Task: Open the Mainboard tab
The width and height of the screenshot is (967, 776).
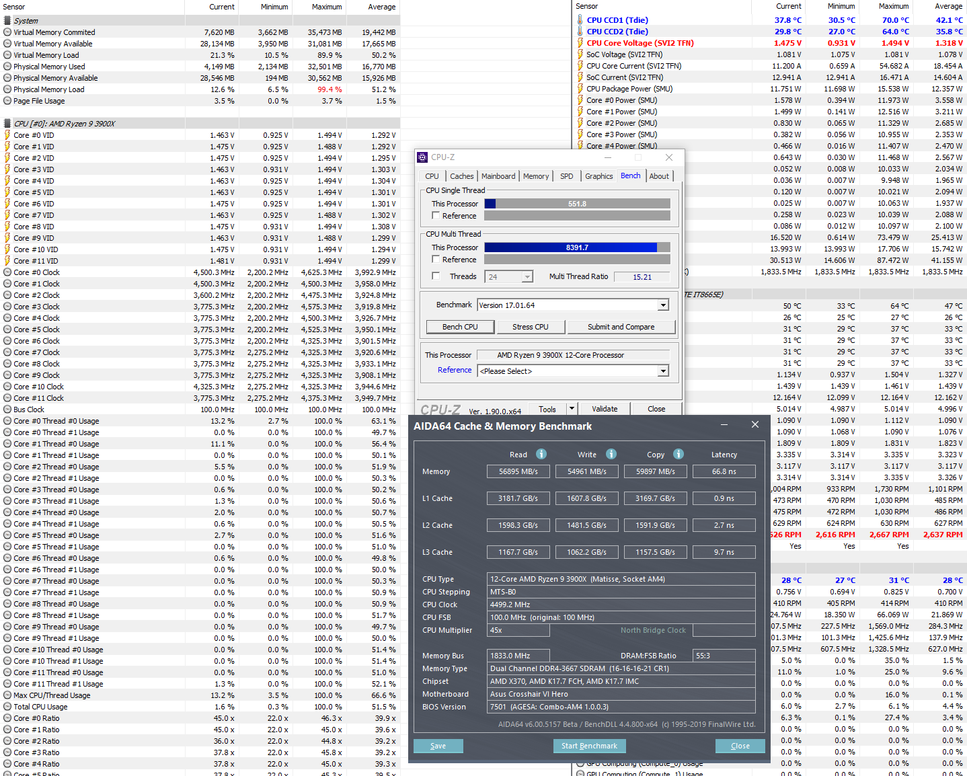Action: pos(498,176)
